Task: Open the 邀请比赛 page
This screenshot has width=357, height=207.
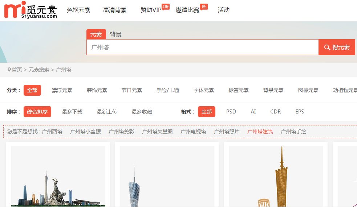Action: (187, 10)
